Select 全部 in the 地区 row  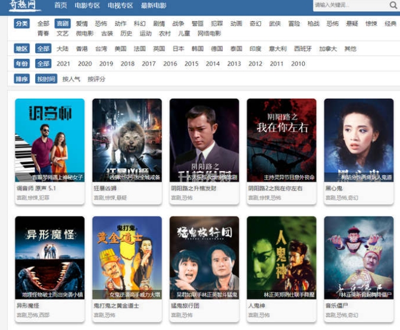[43, 48]
